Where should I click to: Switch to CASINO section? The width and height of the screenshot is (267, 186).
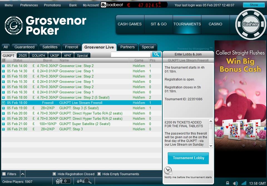click(215, 24)
